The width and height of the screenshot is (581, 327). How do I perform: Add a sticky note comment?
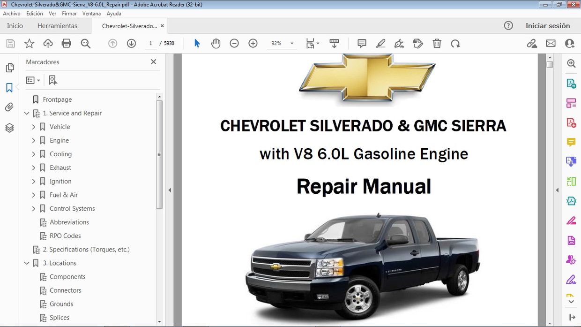(361, 43)
